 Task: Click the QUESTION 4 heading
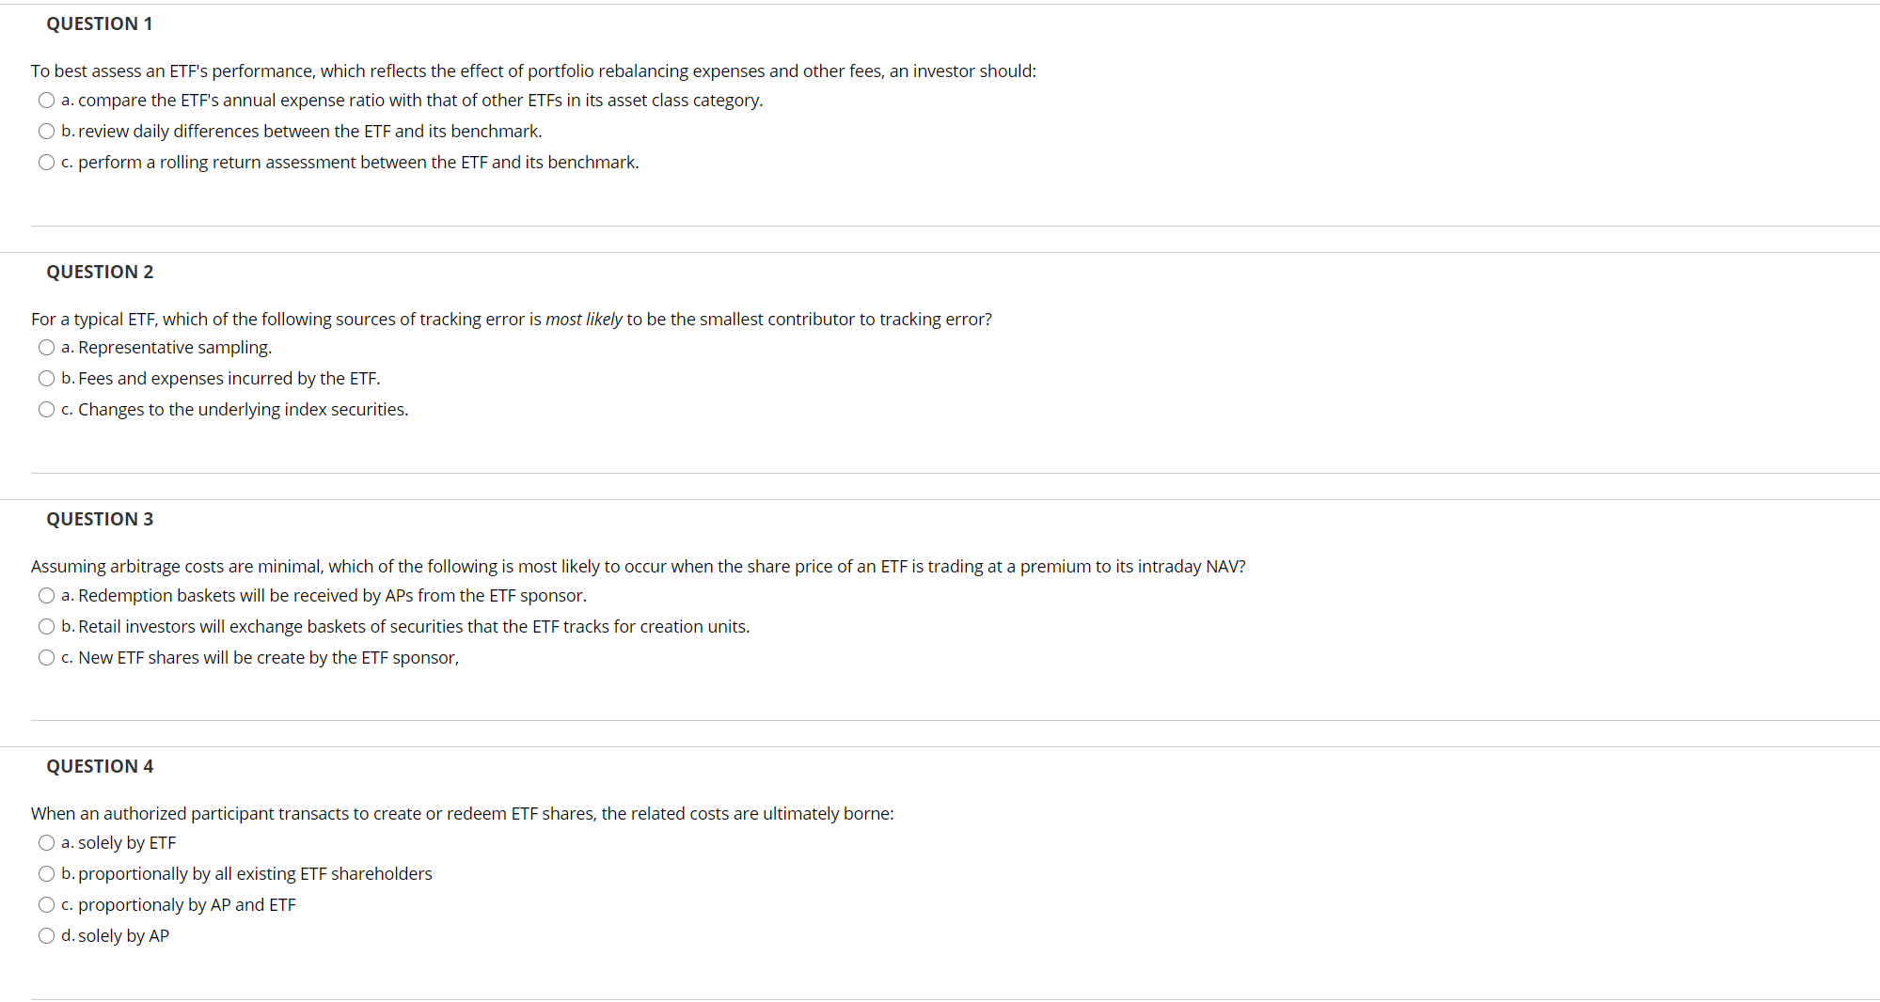(99, 765)
